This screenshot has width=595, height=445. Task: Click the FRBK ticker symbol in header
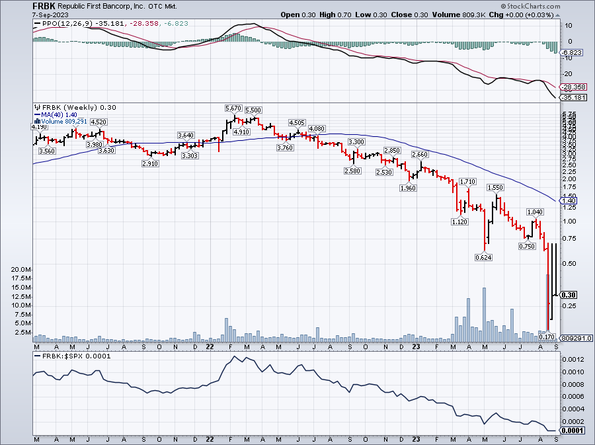point(44,5)
